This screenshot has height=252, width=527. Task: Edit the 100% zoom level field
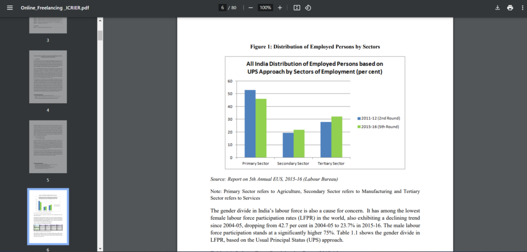pos(265,8)
